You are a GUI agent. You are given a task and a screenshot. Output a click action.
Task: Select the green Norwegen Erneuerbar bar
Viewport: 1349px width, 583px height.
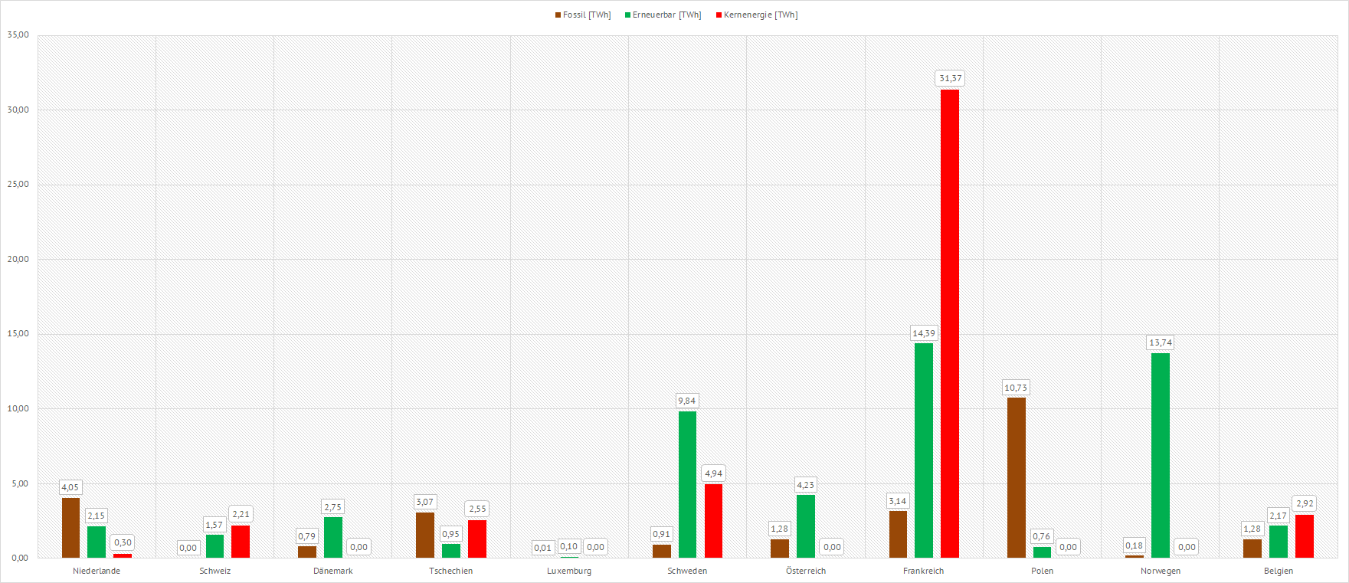[1161, 455]
